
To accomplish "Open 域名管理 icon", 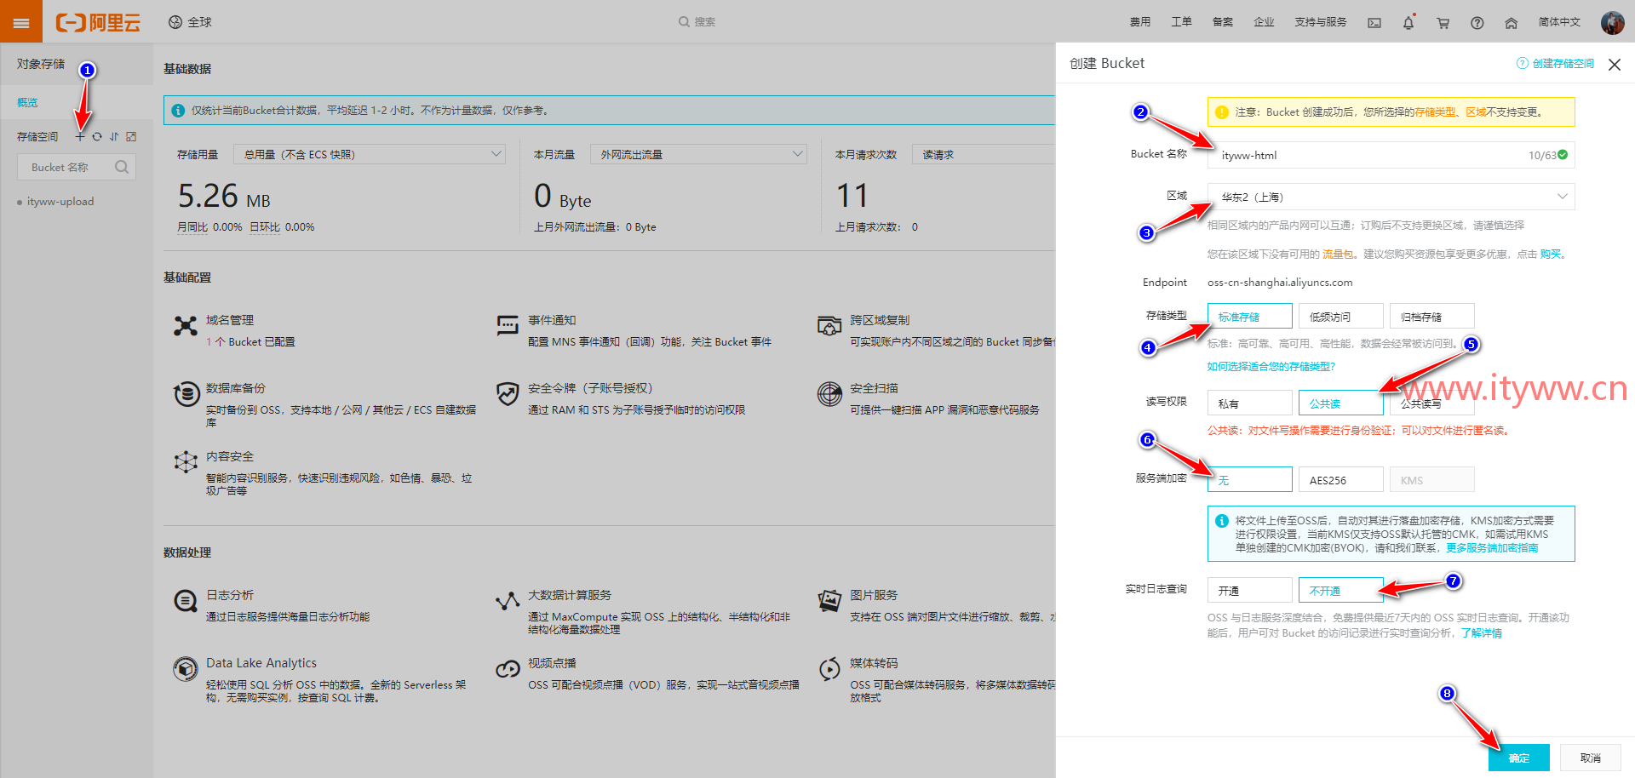I will (x=186, y=326).
